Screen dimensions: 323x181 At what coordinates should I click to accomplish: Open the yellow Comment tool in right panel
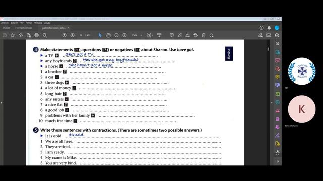point(277,77)
